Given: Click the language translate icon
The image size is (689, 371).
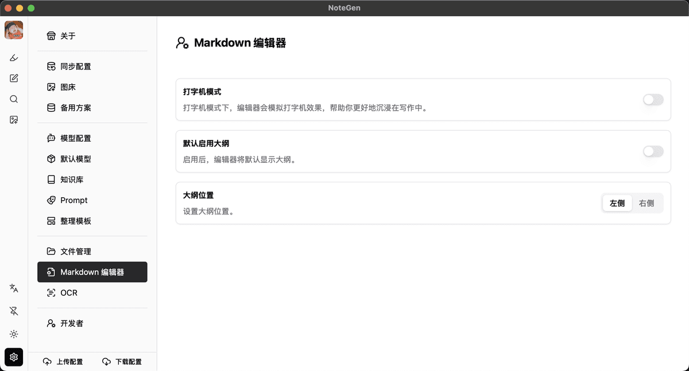Looking at the screenshot, I should pyautogui.click(x=14, y=288).
